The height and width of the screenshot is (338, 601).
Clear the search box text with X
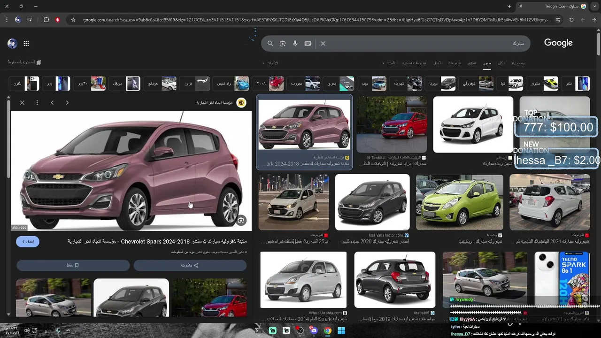[x=323, y=44]
